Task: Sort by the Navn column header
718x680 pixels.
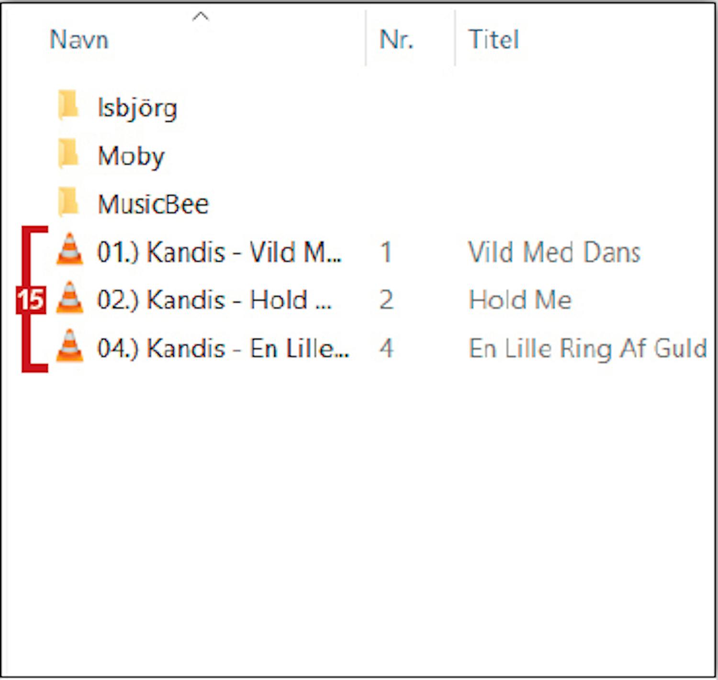Action: click(79, 39)
